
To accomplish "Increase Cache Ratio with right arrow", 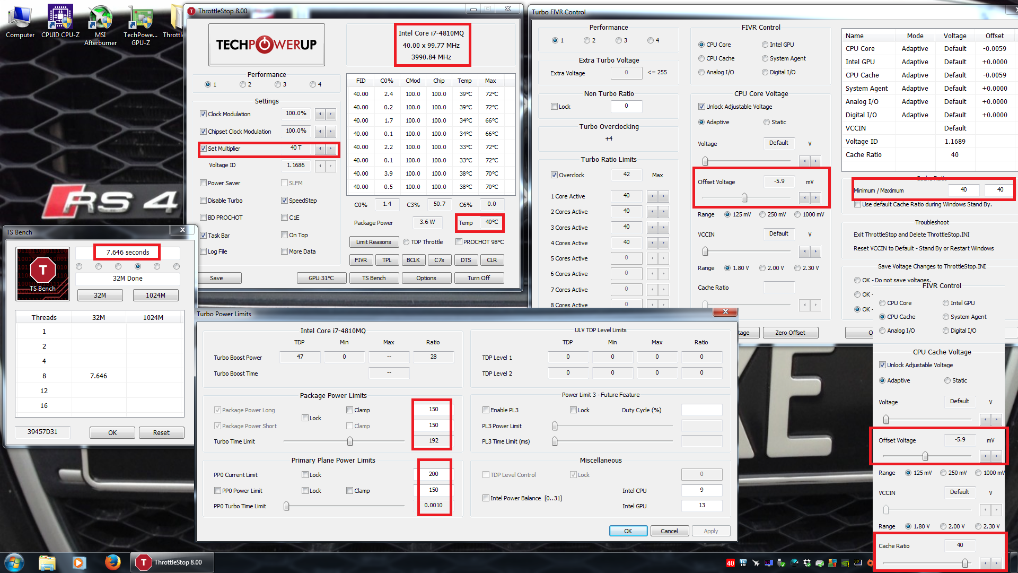I will click(x=996, y=563).
